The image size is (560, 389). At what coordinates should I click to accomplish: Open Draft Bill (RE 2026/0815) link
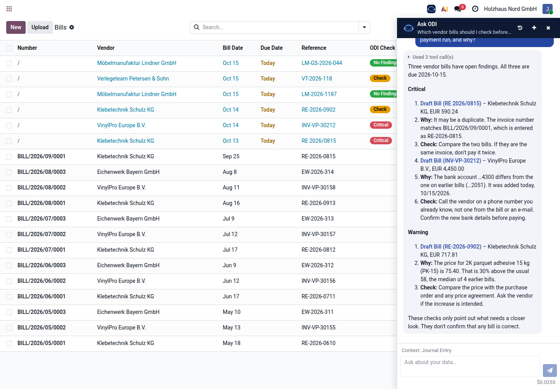click(x=451, y=103)
